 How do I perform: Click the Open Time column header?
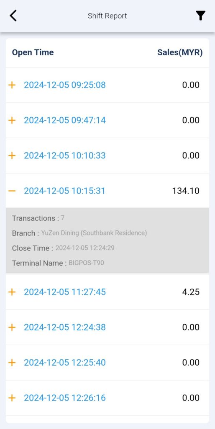pos(33,52)
